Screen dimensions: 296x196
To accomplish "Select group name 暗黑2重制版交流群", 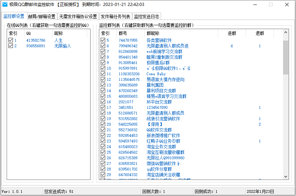I will click(x=164, y=57).
